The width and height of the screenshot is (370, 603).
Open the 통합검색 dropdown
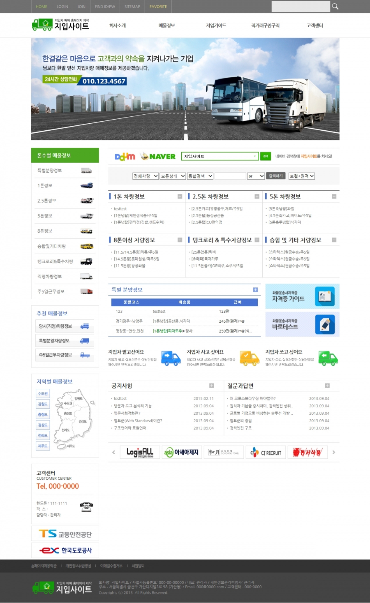(x=200, y=176)
